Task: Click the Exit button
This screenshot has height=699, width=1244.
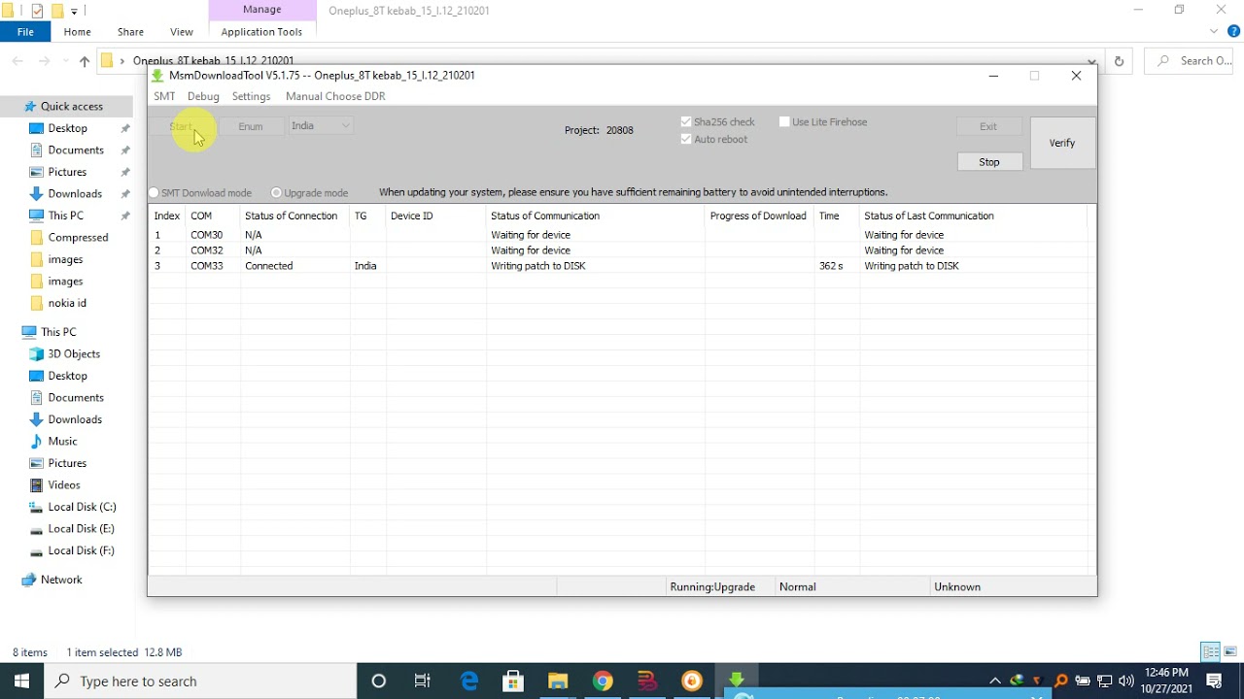Action: tap(988, 126)
